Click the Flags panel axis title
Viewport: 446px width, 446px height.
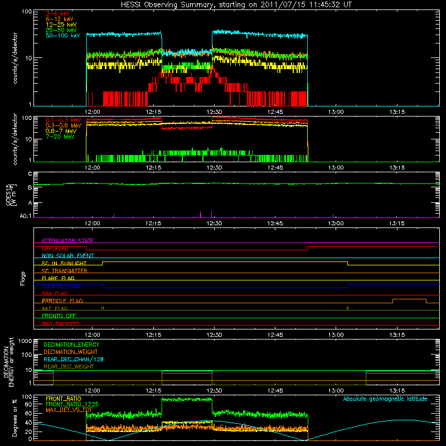click(x=23, y=278)
